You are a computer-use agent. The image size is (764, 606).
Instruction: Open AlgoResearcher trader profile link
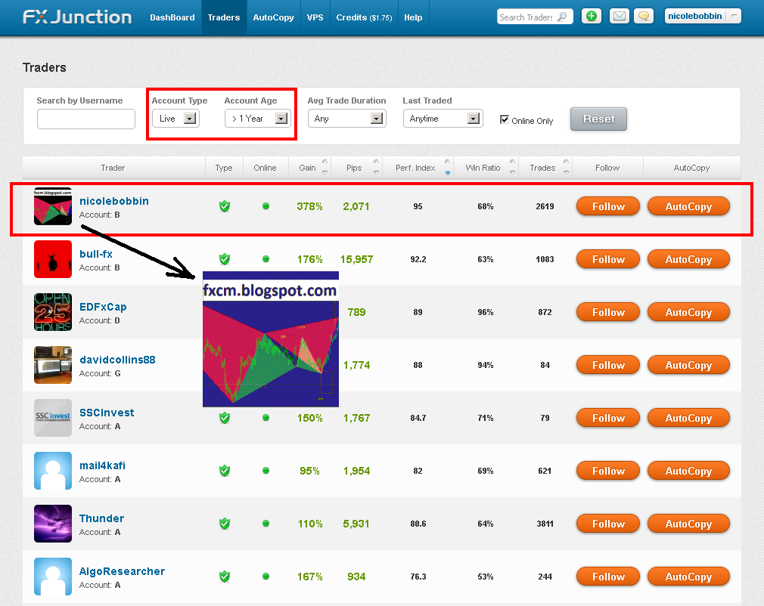122,571
